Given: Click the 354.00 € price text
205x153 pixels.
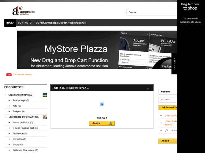Looking at the screenshot, I should tap(102, 118).
